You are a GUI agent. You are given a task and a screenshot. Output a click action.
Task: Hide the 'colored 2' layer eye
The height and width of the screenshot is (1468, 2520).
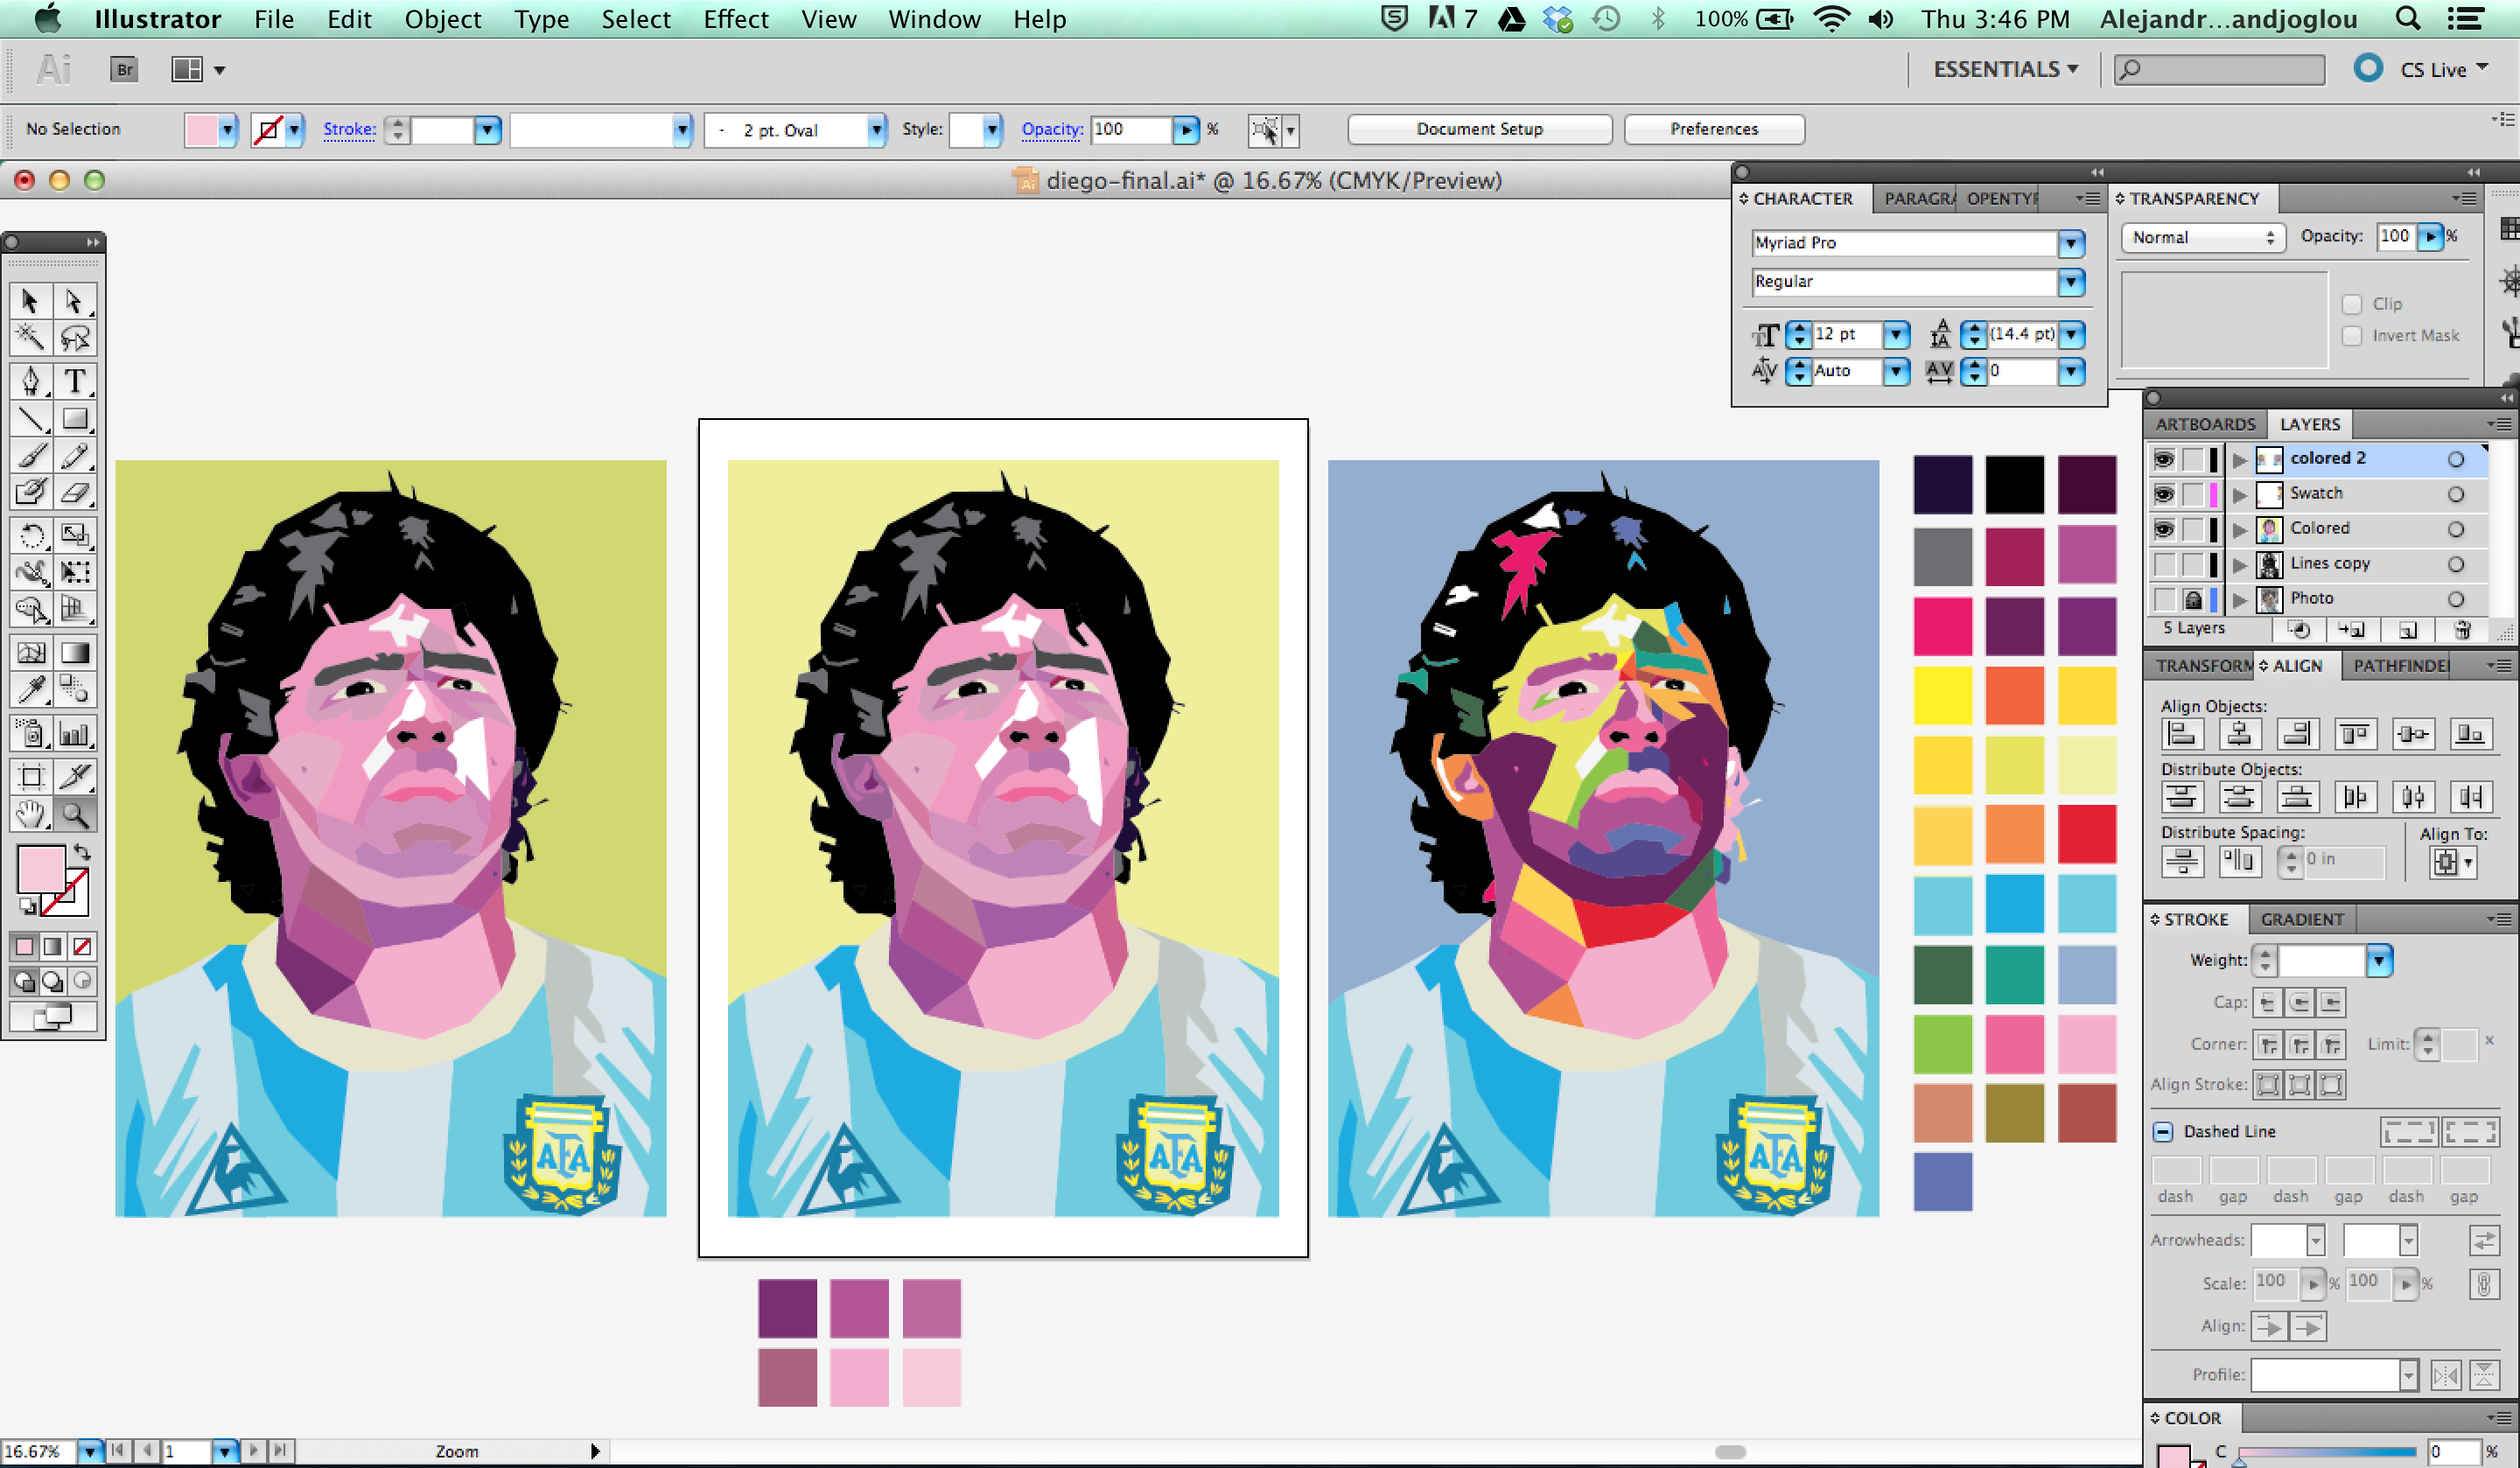pyautogui.click(x=2163, y=459)
